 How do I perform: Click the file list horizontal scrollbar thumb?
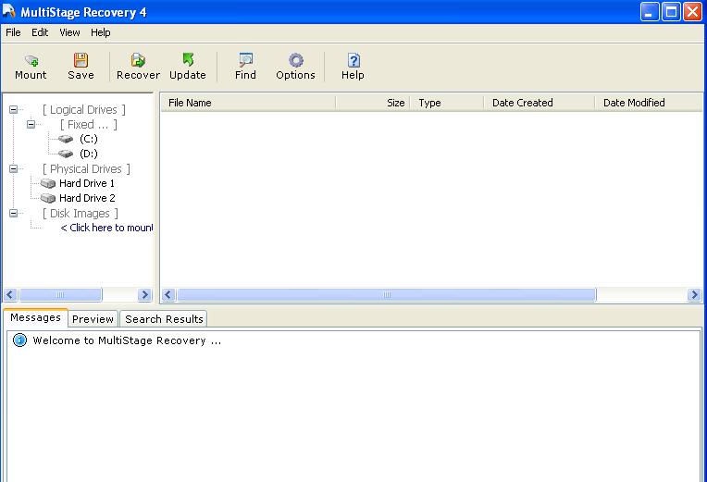point(387,295)
